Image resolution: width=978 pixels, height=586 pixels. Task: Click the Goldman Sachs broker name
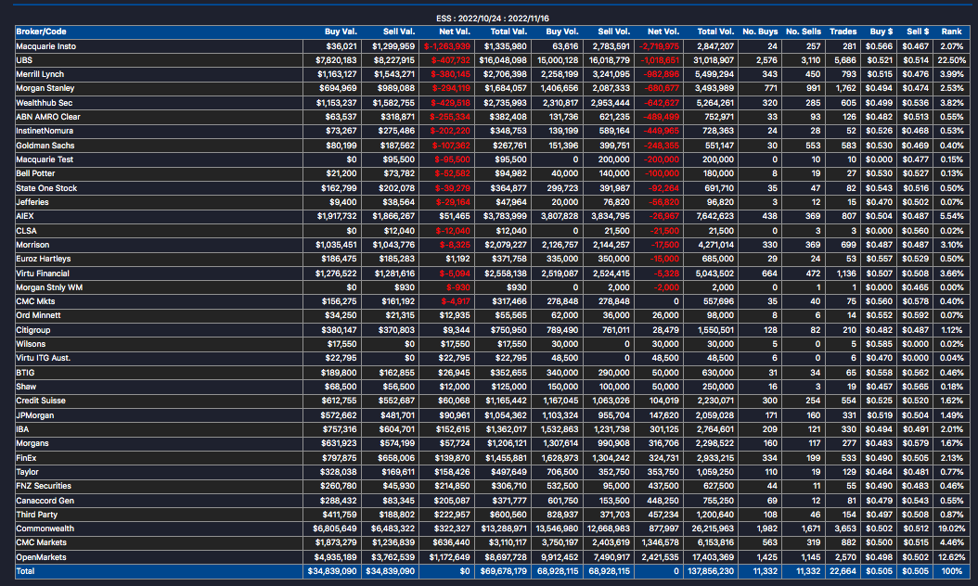tap(45, 146)
